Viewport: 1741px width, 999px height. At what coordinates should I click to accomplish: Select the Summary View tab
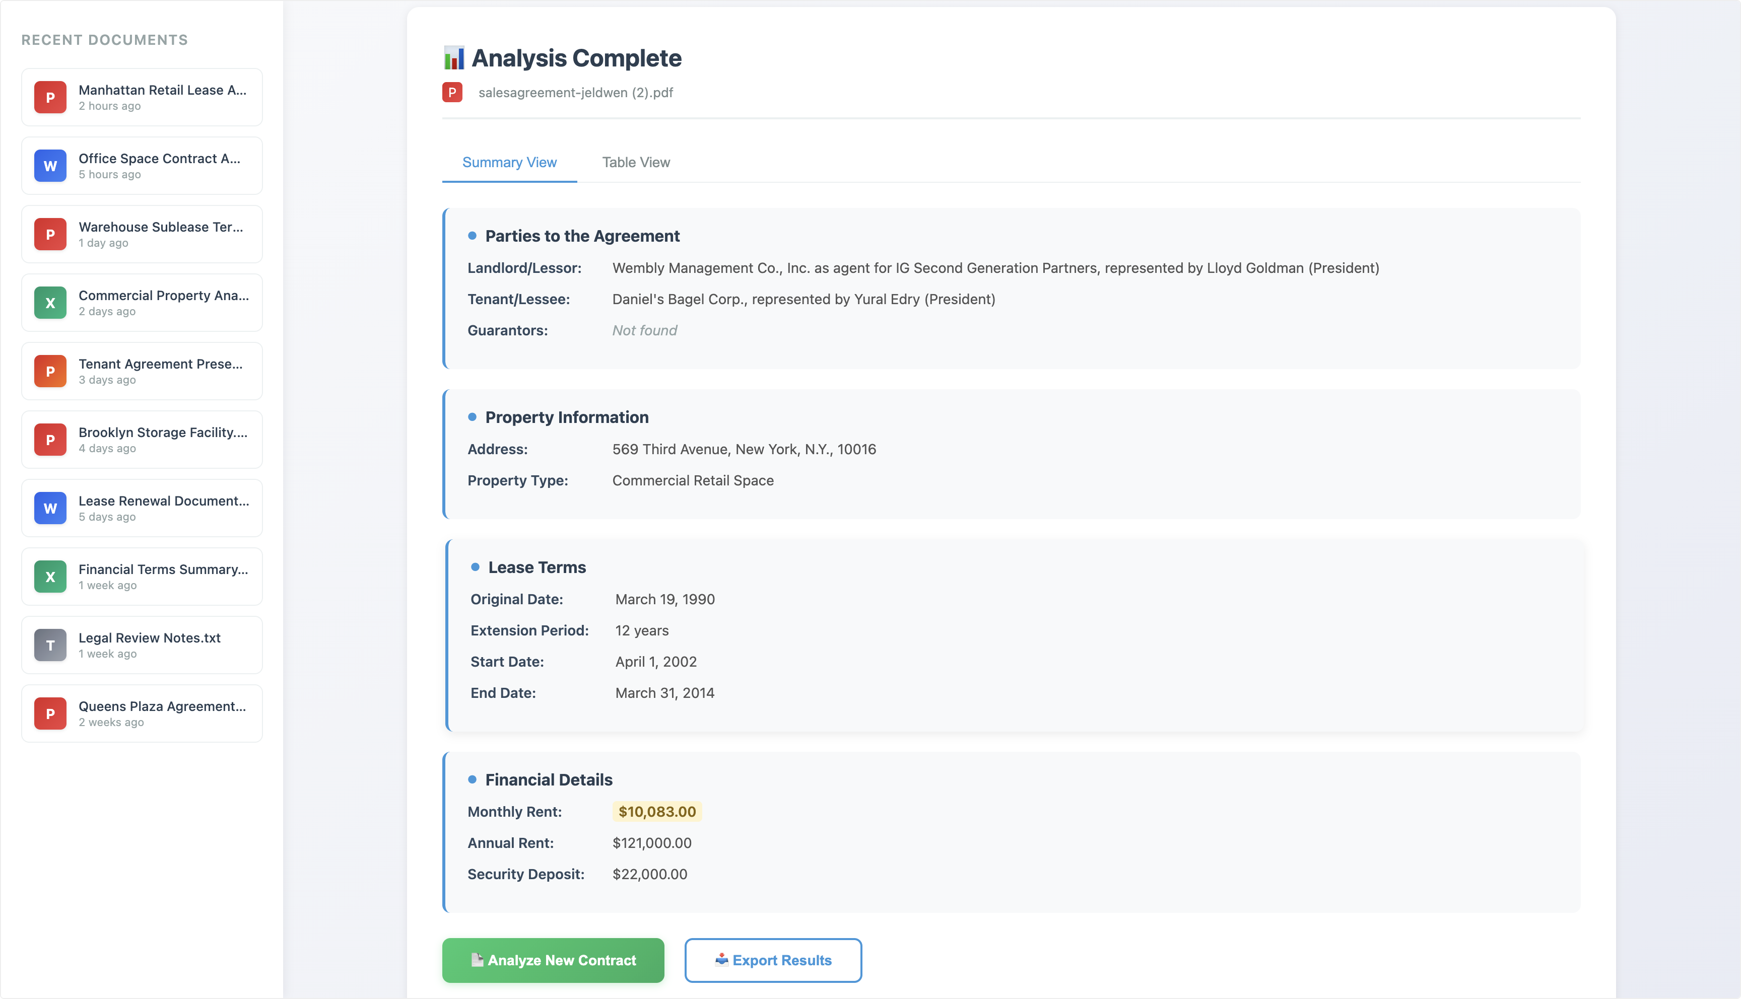(509, 163)
